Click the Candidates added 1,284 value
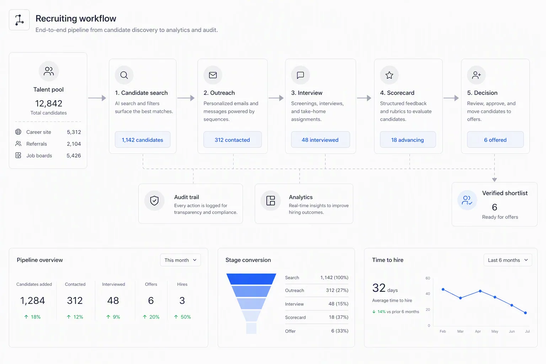 [x=32, y=301]
